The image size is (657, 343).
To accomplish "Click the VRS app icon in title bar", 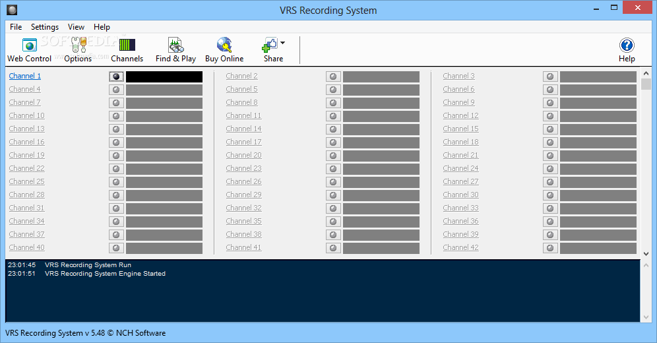I will pyautogui.click(x=12, y=10).
